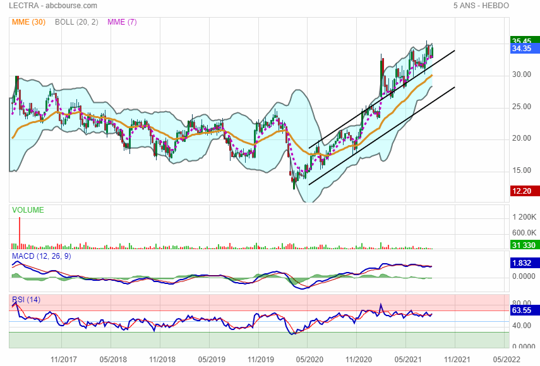Image resolution: width=540 pixels, height=366 pixels.
Task: Click the 05/2018 date axis label
Action: [x=113, y=360]
